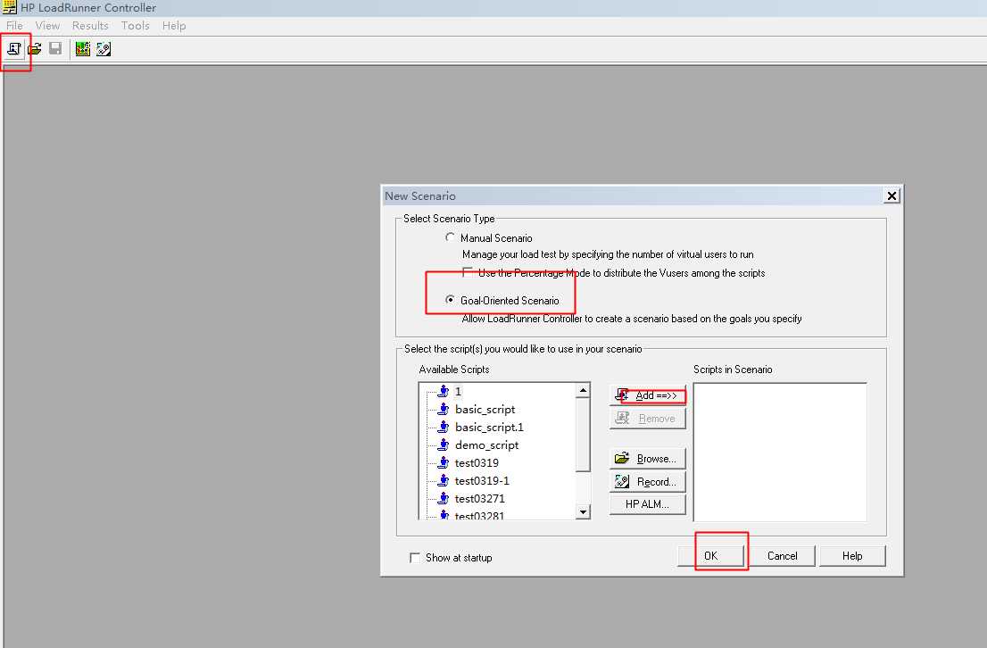This screenshot has height=648, width=987.
Task: Confirm the dialog with OK
Action: (x=711, y=555)
